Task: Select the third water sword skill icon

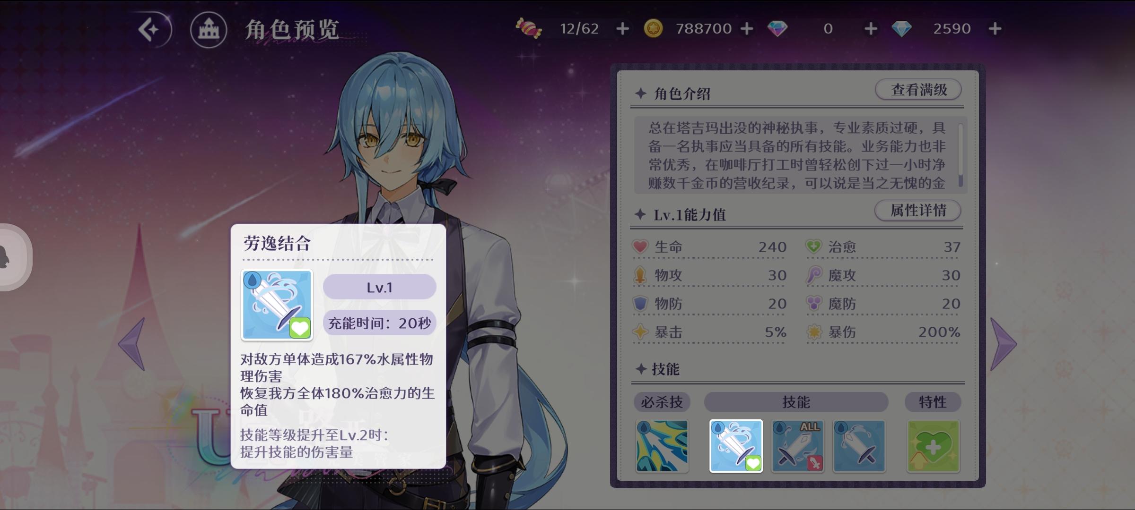Action: coord(859,446)
